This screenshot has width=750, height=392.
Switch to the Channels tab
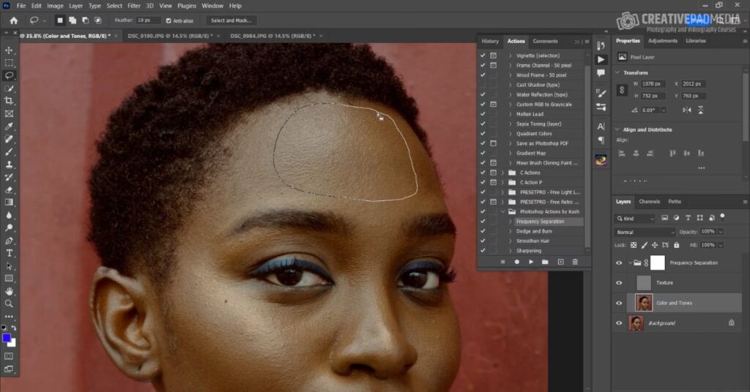point(649,202)
